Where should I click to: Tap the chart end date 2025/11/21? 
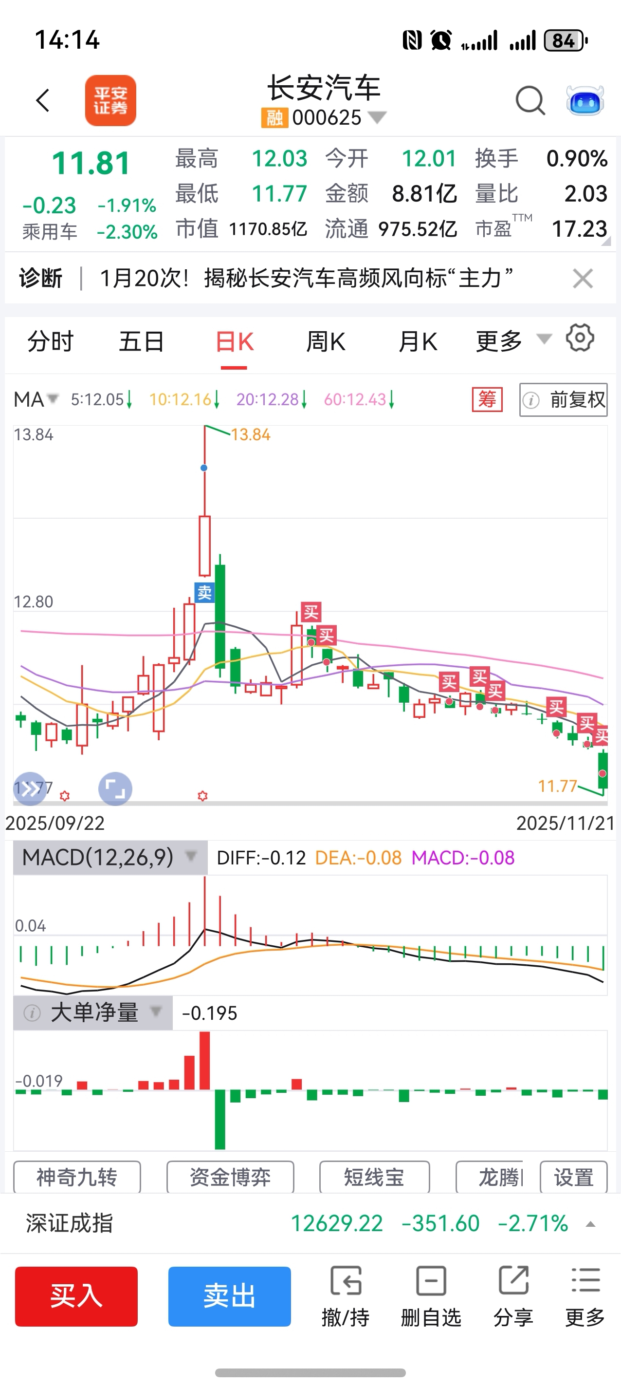point(566,823)
